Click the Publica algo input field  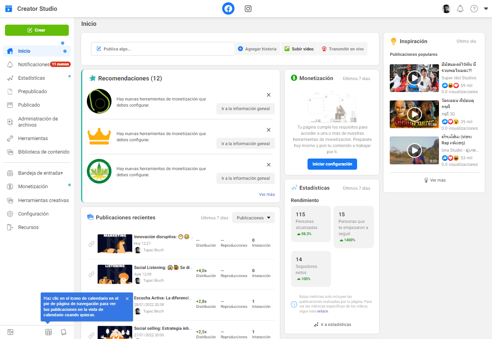pyautogui.click(x=163, y=49)
